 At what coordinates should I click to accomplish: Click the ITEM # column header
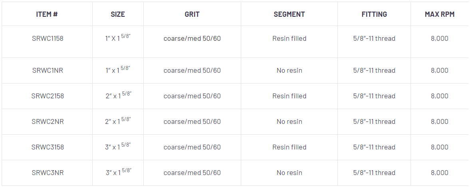(x=47, y=14)
